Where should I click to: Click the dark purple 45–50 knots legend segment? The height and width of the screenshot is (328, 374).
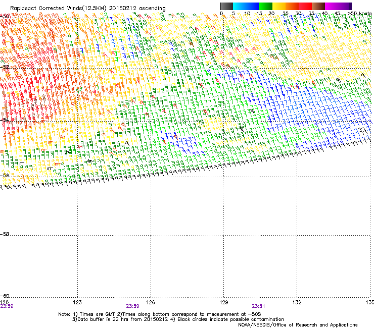tap(345, 6)
